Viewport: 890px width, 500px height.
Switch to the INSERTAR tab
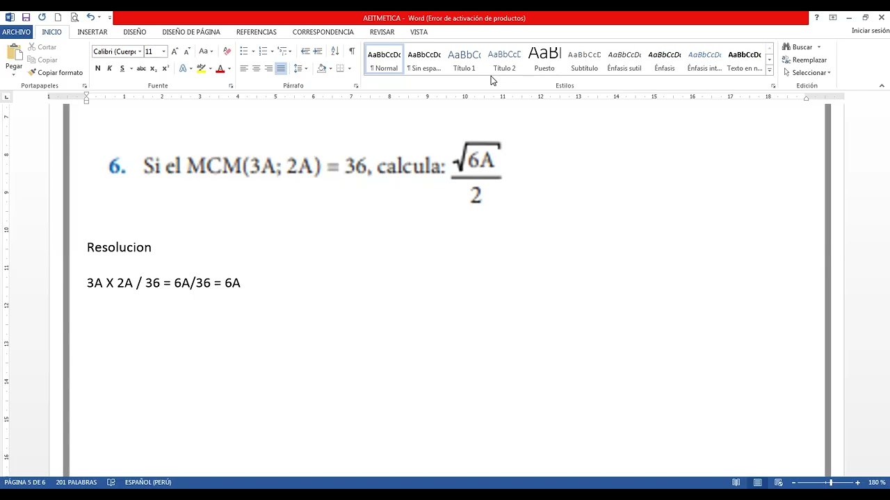pos(92,32)
